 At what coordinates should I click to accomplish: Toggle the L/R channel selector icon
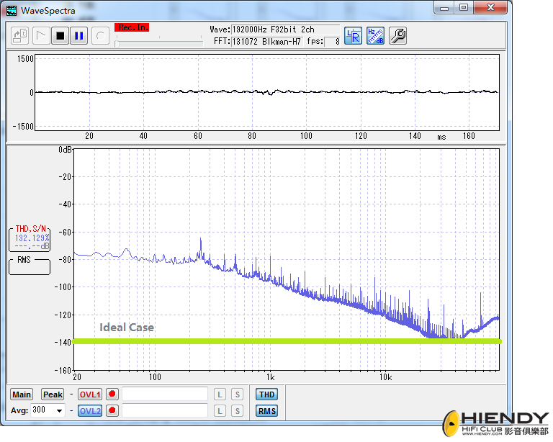pyautogui.click(x=353, y=35)
